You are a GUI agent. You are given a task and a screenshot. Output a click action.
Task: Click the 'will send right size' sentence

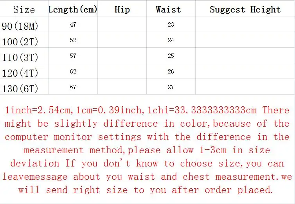click(x=146, y=190)
